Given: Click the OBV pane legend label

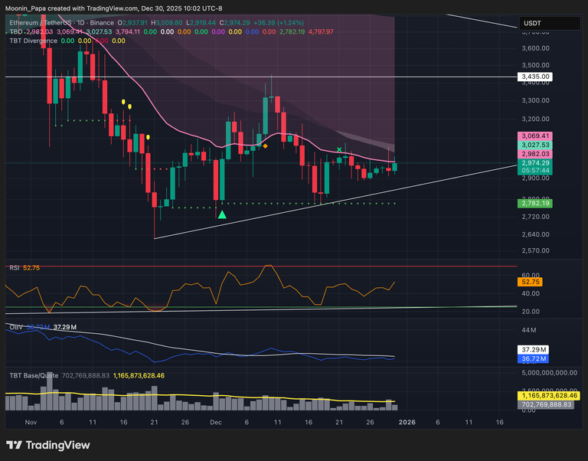Looking at the screenshot, I should [15, 327].
